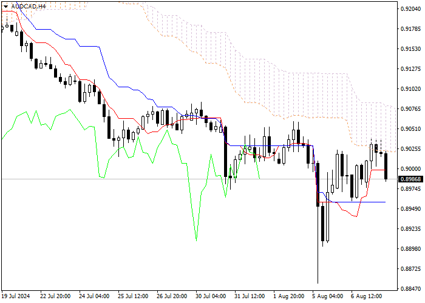Image resolution: width=425 pixels, height=303 pixels.
Task: Click the 19 Jul 2024 date label
Action: 16,296
